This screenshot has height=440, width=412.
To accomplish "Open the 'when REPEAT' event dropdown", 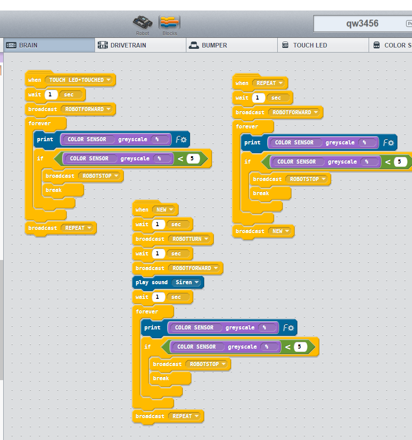I will point(280,83).
